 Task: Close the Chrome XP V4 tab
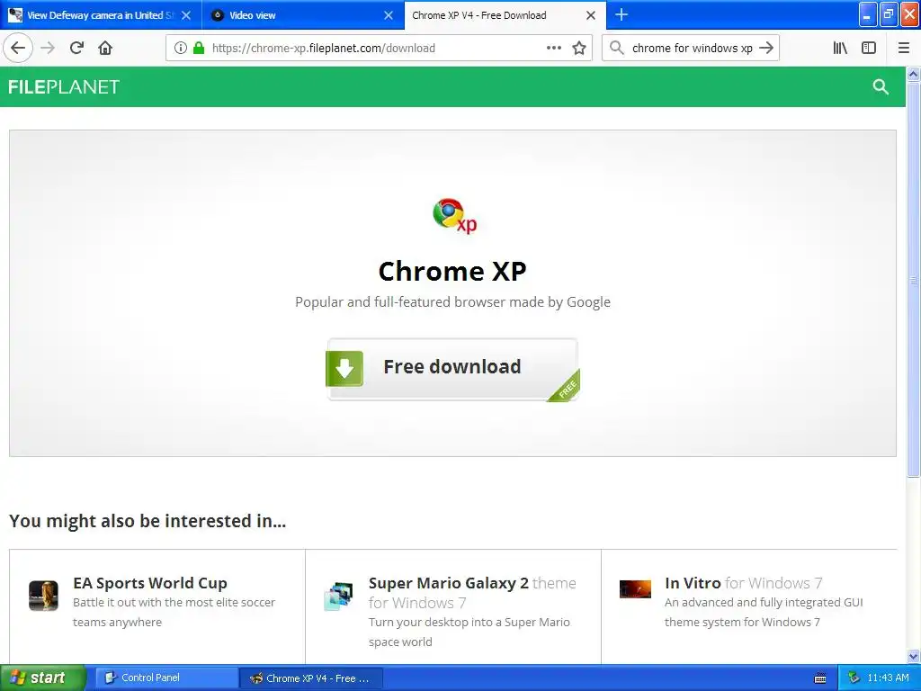[x=591, y=15]
